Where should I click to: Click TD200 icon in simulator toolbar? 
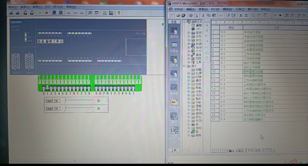104,13
